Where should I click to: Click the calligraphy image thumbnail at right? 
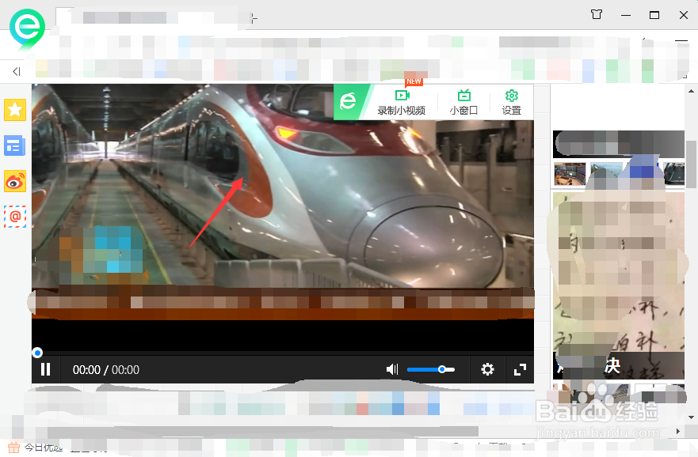click(618, 285)
